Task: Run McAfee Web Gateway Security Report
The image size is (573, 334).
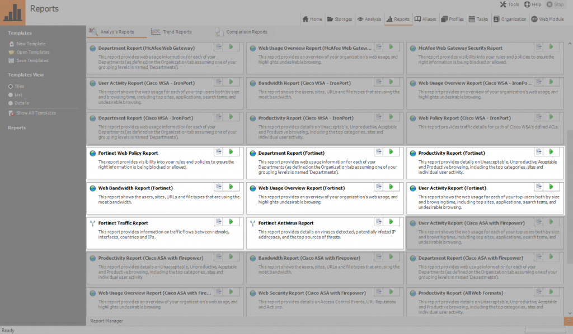Action: coord(551,47)
